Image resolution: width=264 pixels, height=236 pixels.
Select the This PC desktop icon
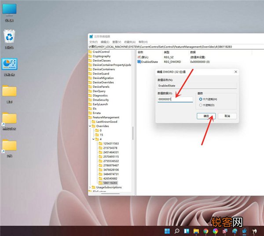point(9,13)
